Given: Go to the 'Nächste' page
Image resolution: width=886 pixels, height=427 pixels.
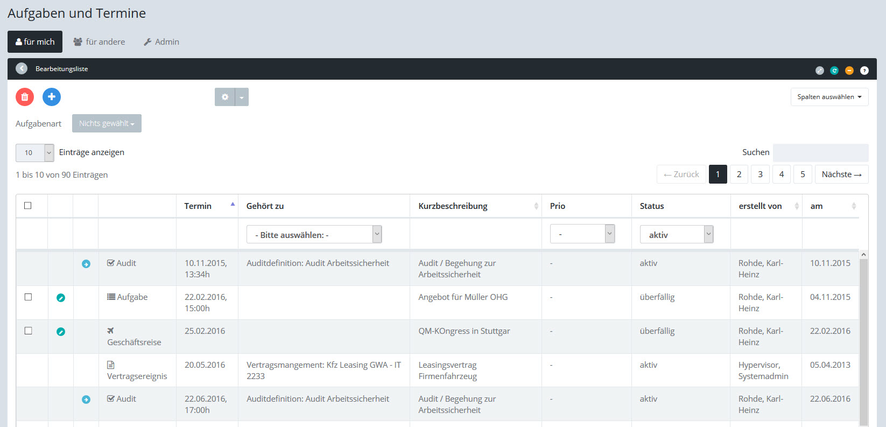Looking at the screenshot, I should coord(841,174).
